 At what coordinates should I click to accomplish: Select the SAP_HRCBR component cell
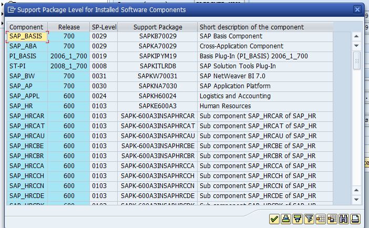click(x=27, y=156)
